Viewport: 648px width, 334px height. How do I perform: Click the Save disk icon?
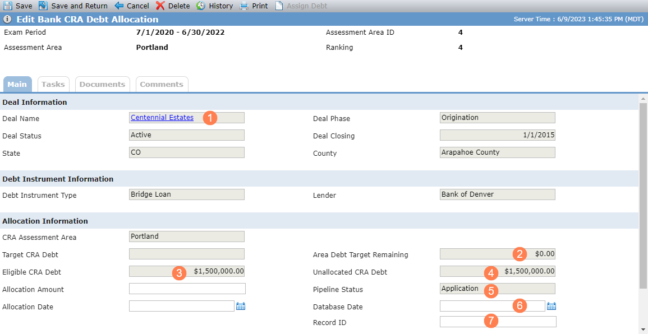click(8, 6)
